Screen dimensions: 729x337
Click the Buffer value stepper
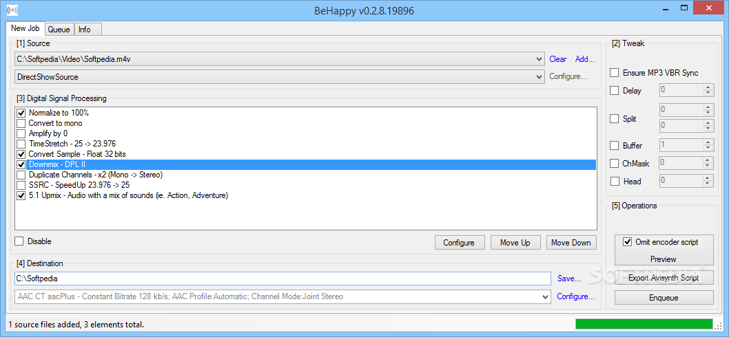tap(708, 145)
